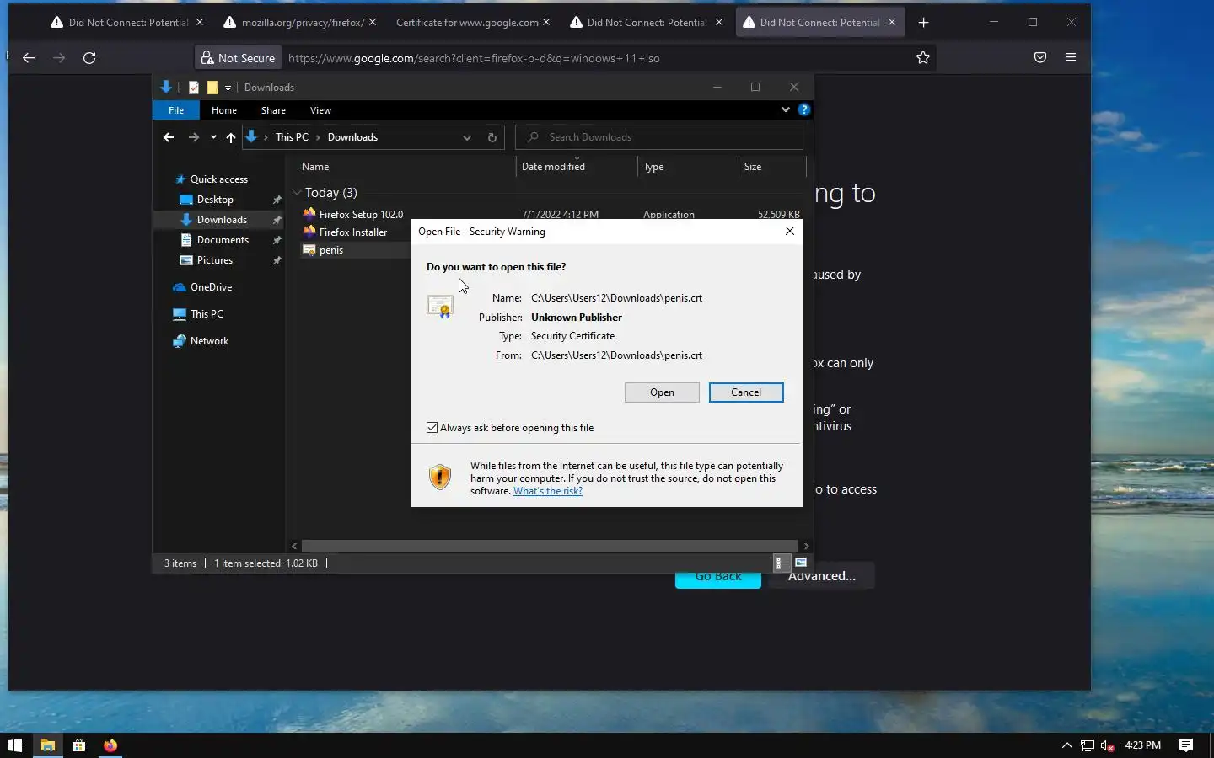The width and height of the screenshot is (1214, 758).
Task: Open customize quick access toolbar dropdown
Action: pos(228,88)
